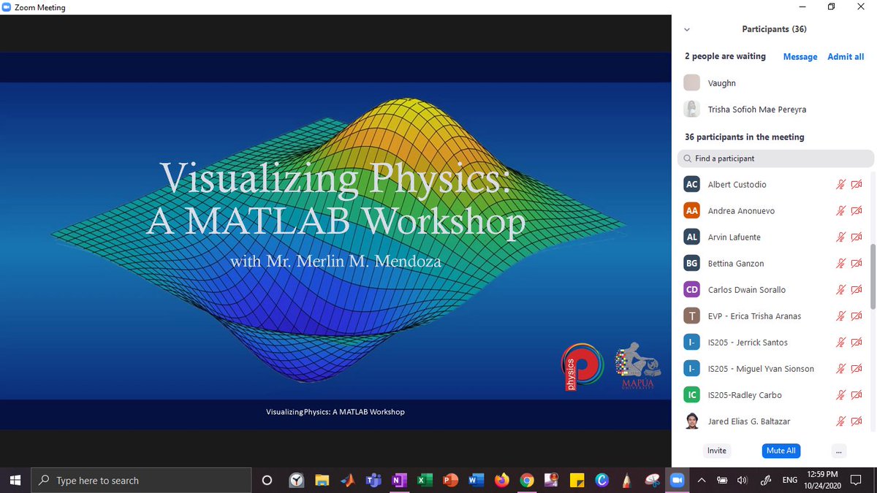The image size is (877, 493).
Task: Click the Find a participant search box
Action: point(775,158)
